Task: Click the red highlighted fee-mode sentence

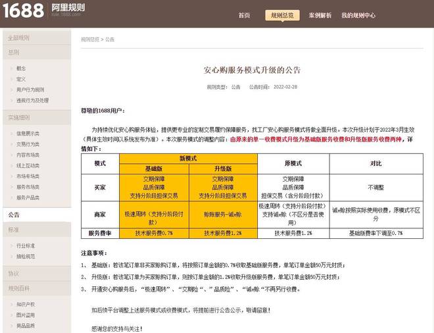Action: 316,140
